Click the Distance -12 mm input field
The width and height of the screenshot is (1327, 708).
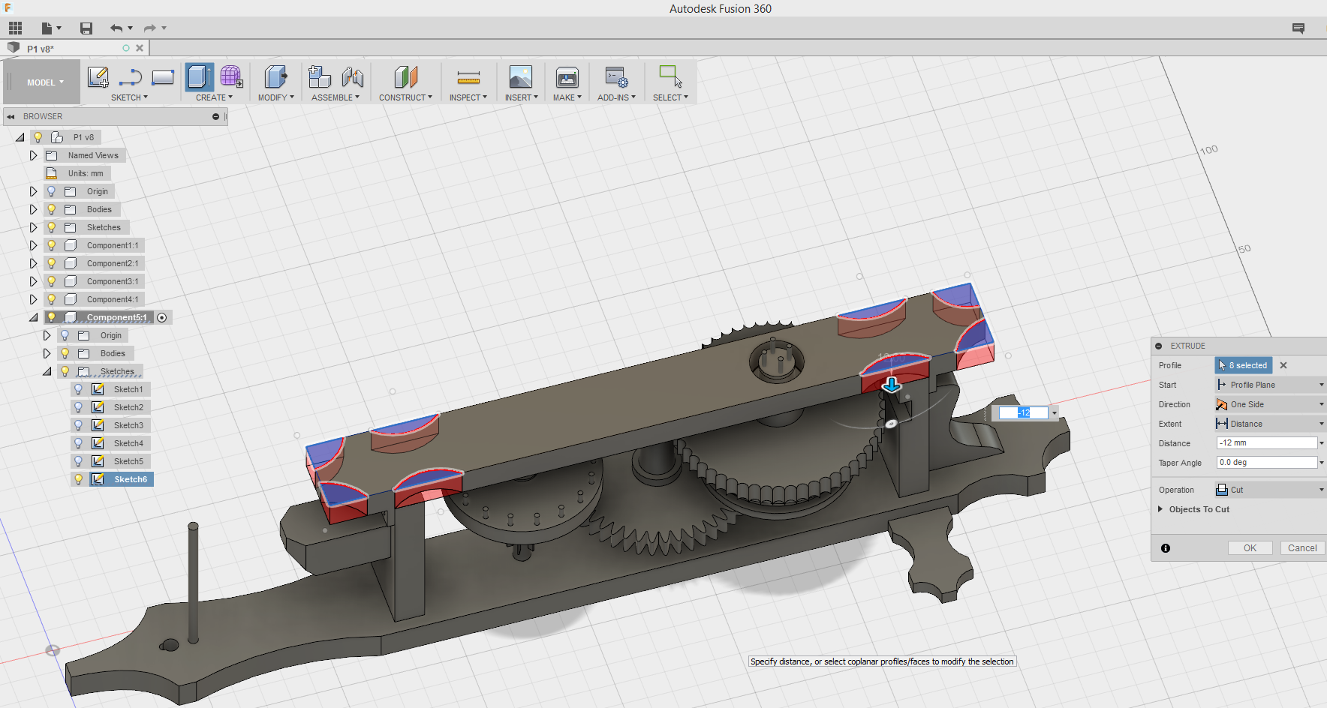tap(1266, 443)
